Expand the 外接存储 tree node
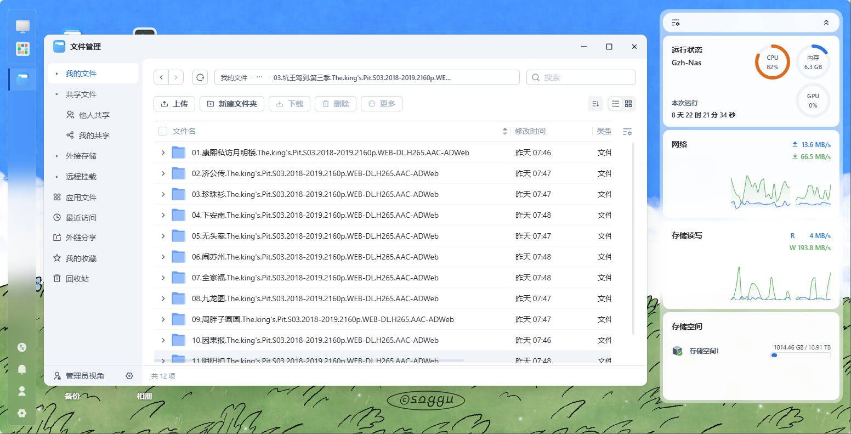851x434 pixels. [56, 156]
